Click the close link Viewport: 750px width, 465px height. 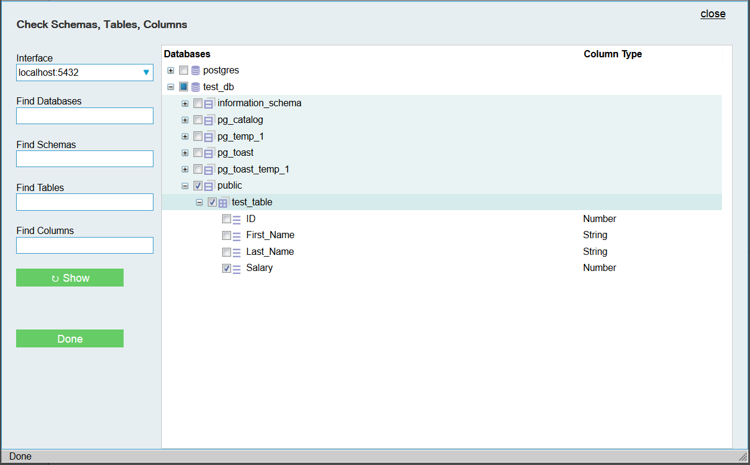(712, 14)
